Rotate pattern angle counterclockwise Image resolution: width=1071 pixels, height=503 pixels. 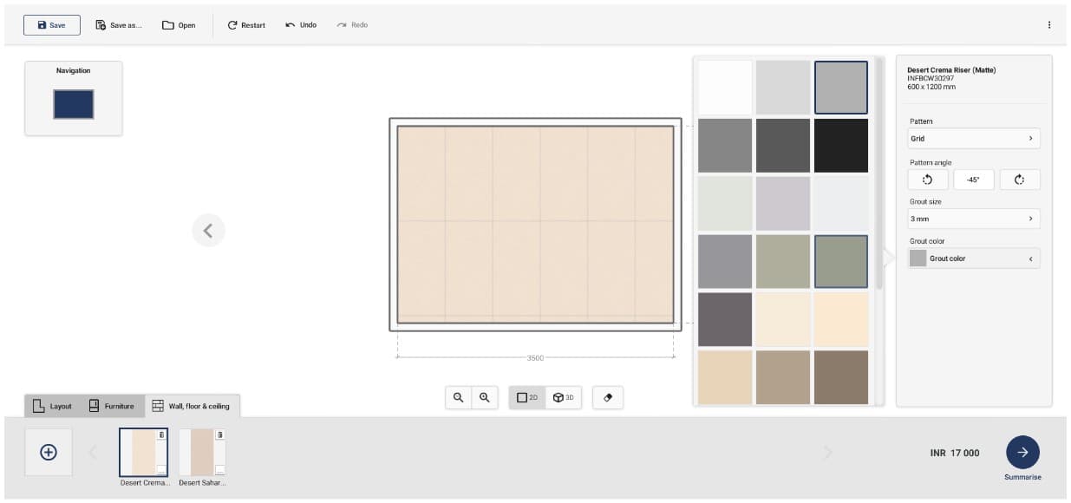pyautogui.click(x=927, y=180)
